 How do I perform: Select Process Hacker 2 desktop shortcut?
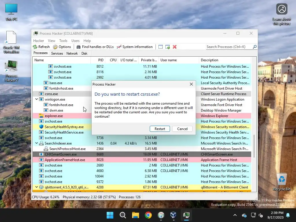11,71
